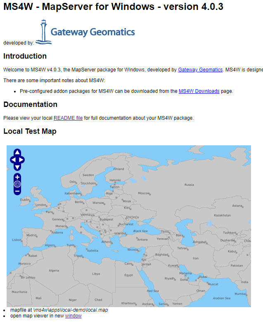
Task: Click the Arabian Sea label
Action: click(221, 298)
